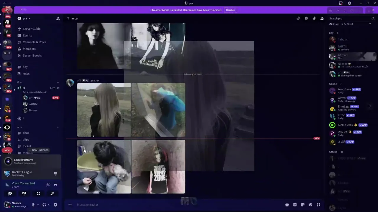Click the Nasser user panel avatar

[7, 205]
